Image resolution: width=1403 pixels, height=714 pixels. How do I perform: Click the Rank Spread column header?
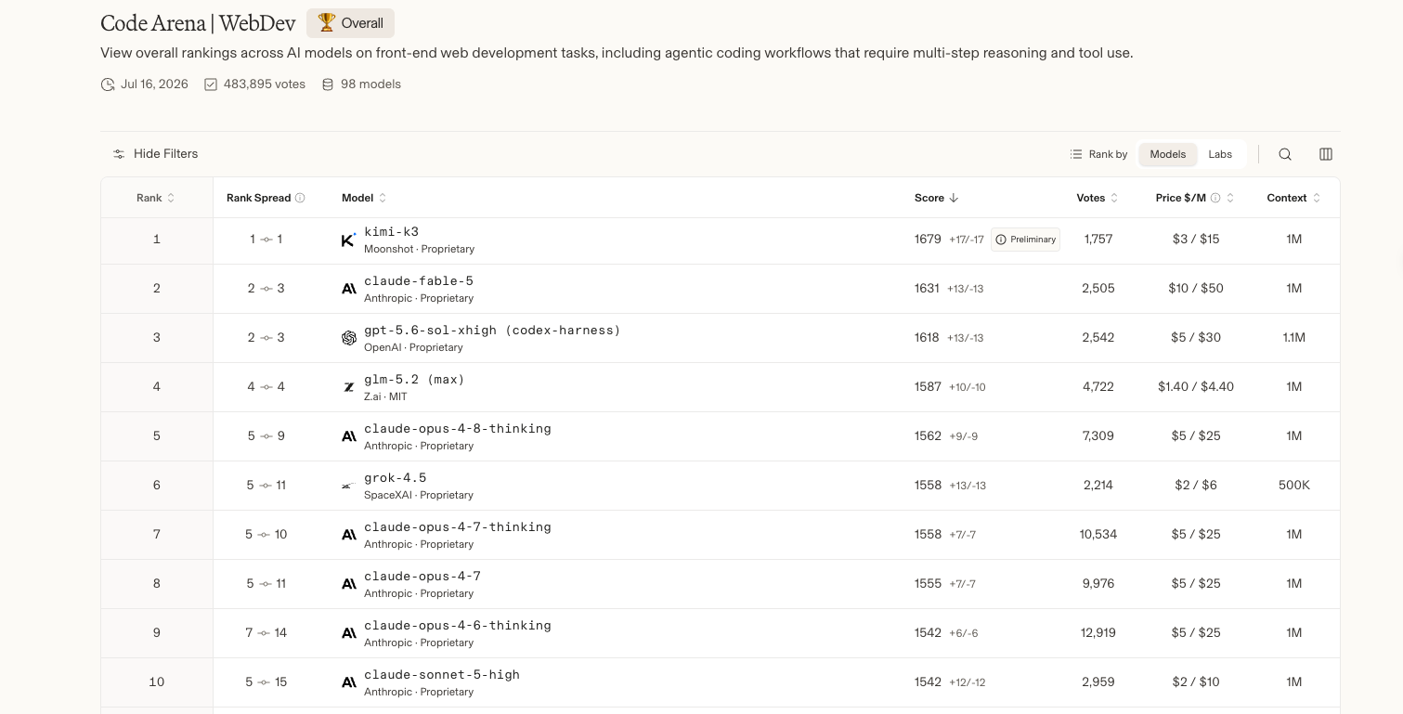(x=266, y=198)
